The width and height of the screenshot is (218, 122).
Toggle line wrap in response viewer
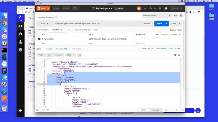80,55
